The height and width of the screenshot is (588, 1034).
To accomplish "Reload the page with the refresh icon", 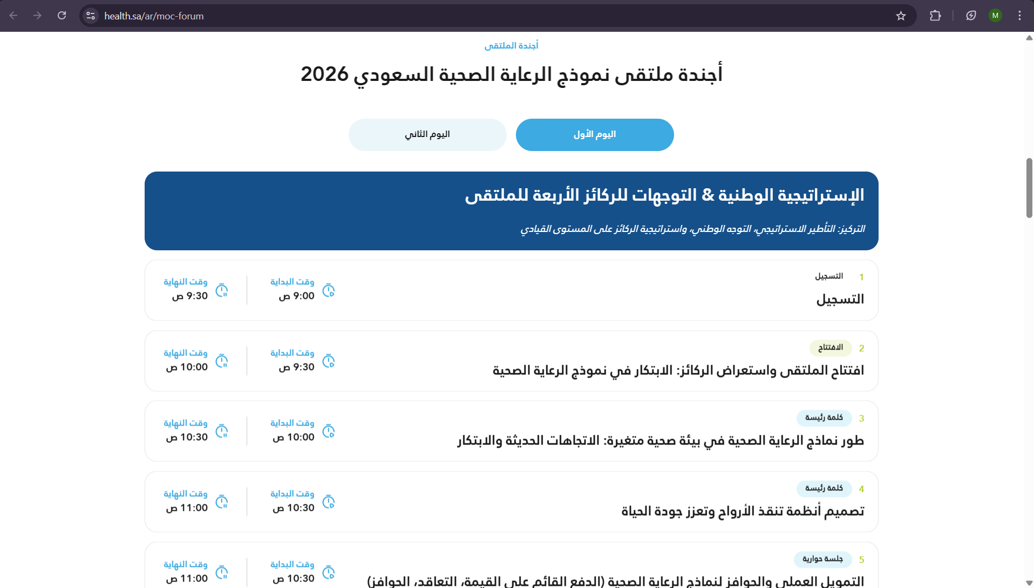I will 62,16.
